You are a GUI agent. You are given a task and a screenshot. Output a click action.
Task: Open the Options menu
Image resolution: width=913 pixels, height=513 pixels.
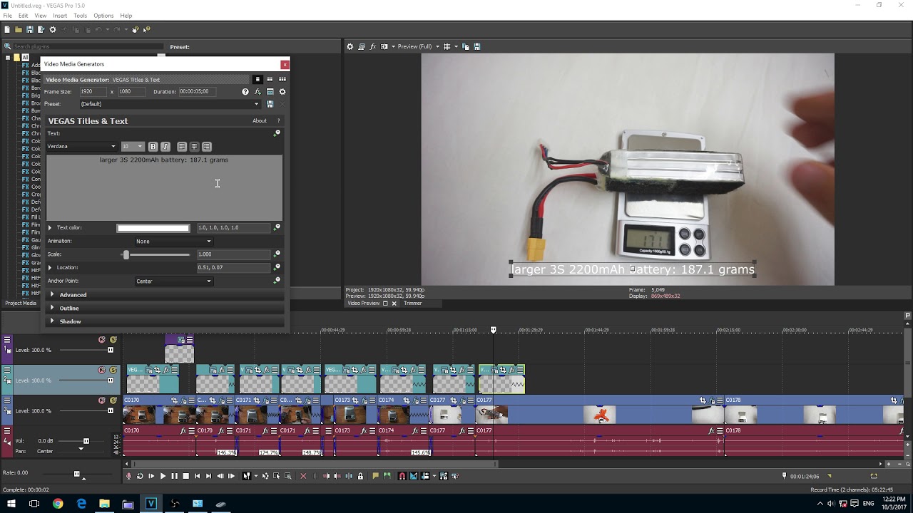[103, 16]
